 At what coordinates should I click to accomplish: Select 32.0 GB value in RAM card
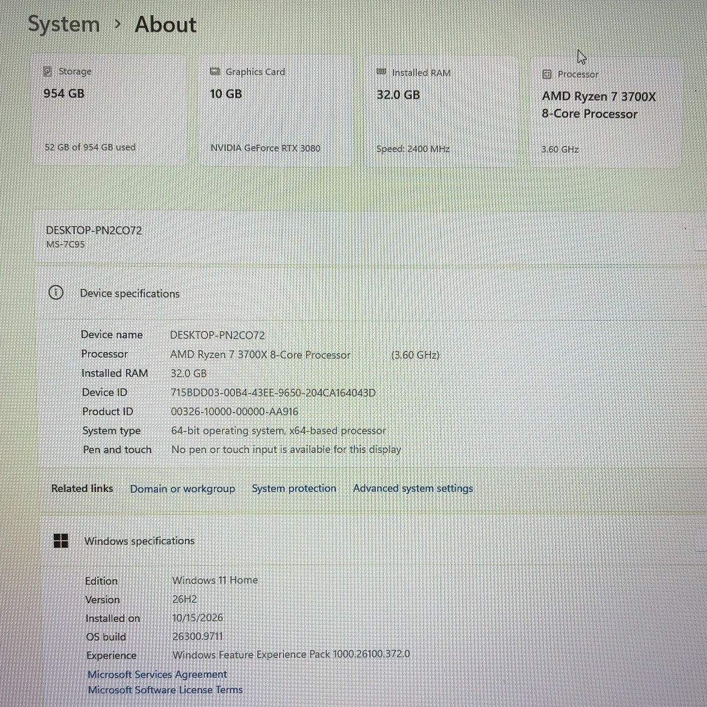(x=398, y=94)
